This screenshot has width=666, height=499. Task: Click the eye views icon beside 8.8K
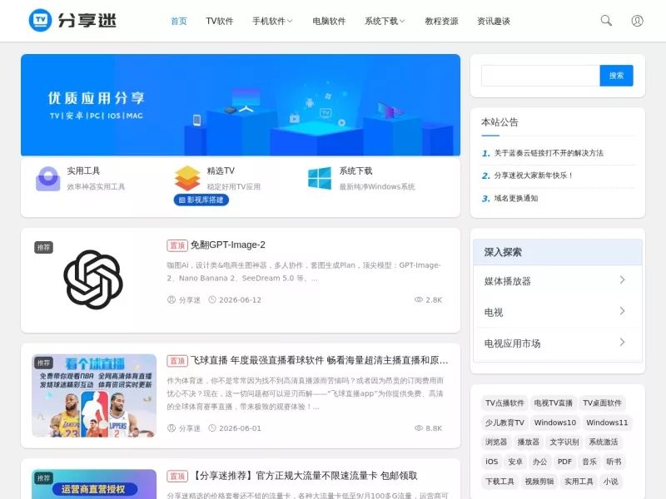[x=419, y=428]
